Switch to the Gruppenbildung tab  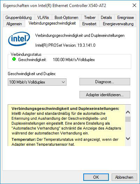click(19, 18)
